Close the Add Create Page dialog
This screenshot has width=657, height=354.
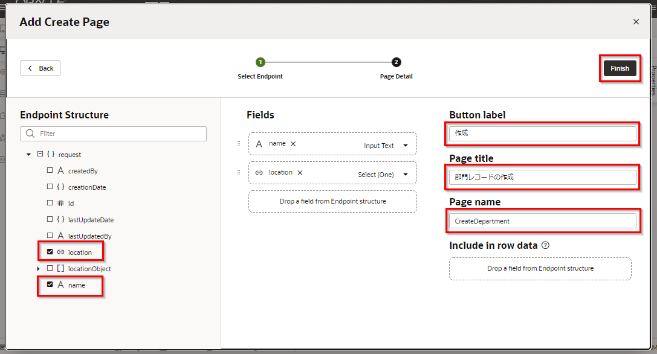pyautogui.click(x=636, y=22)
